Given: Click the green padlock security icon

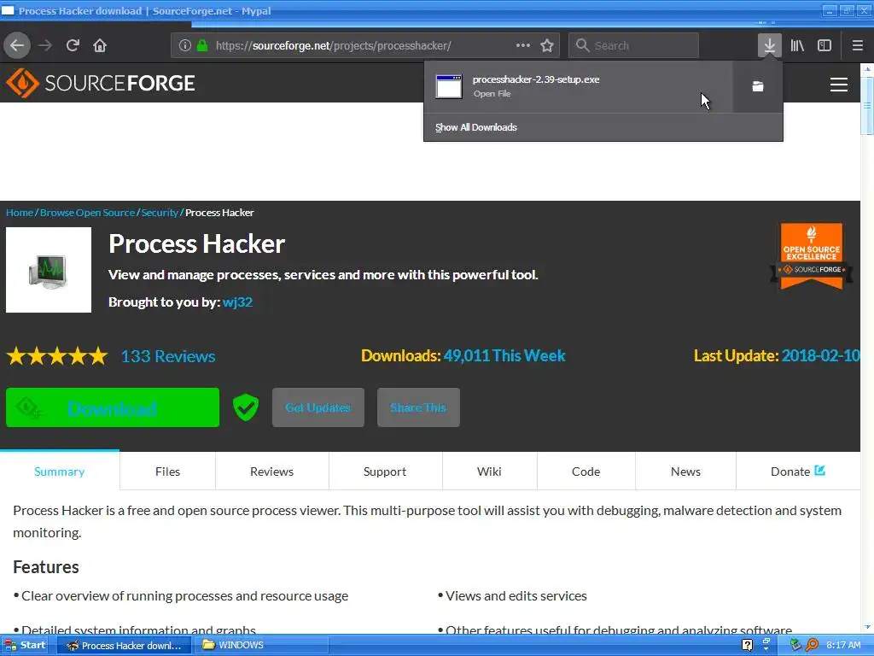Looking at the screenshot, I should (202, 46).
